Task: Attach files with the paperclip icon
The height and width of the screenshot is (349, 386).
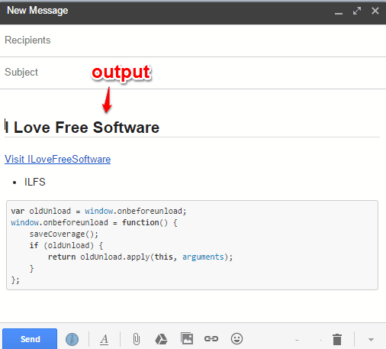Action: pos(137,339)
